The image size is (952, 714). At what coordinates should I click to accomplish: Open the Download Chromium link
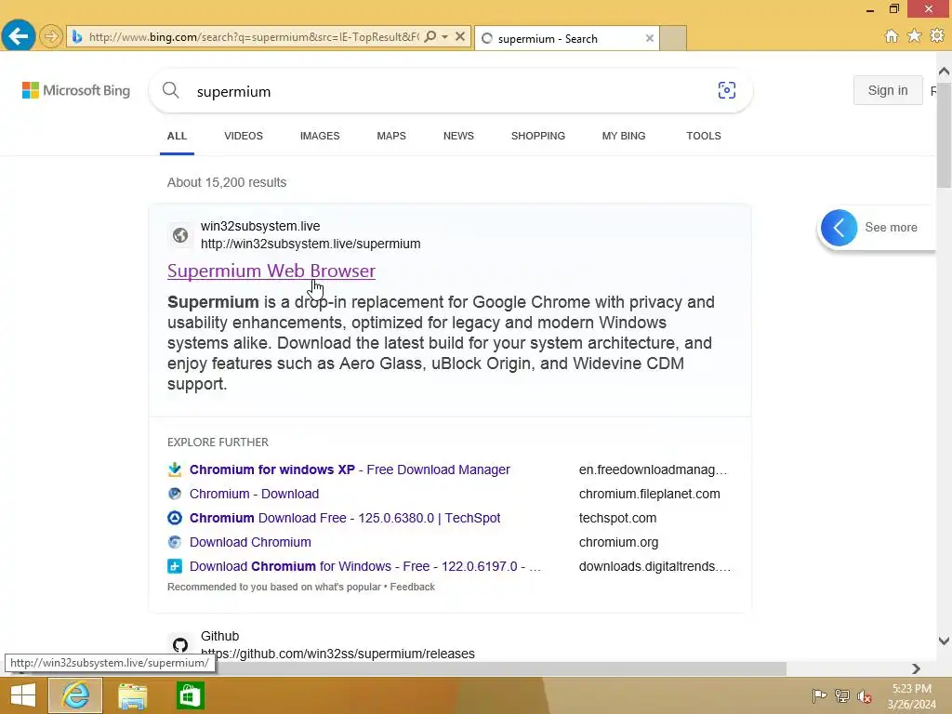click(x=250, y=542)
